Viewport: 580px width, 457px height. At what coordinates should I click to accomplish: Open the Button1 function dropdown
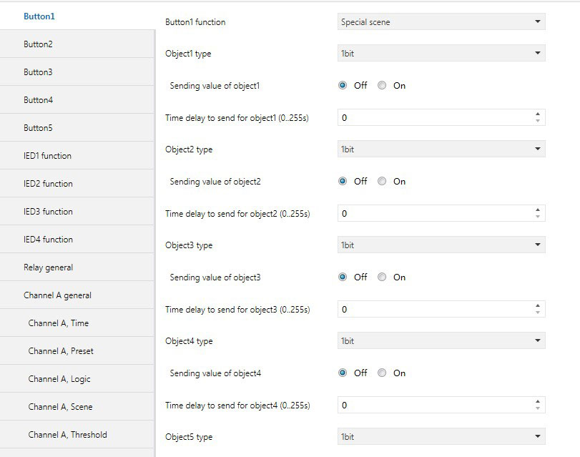tap(441, 22)
